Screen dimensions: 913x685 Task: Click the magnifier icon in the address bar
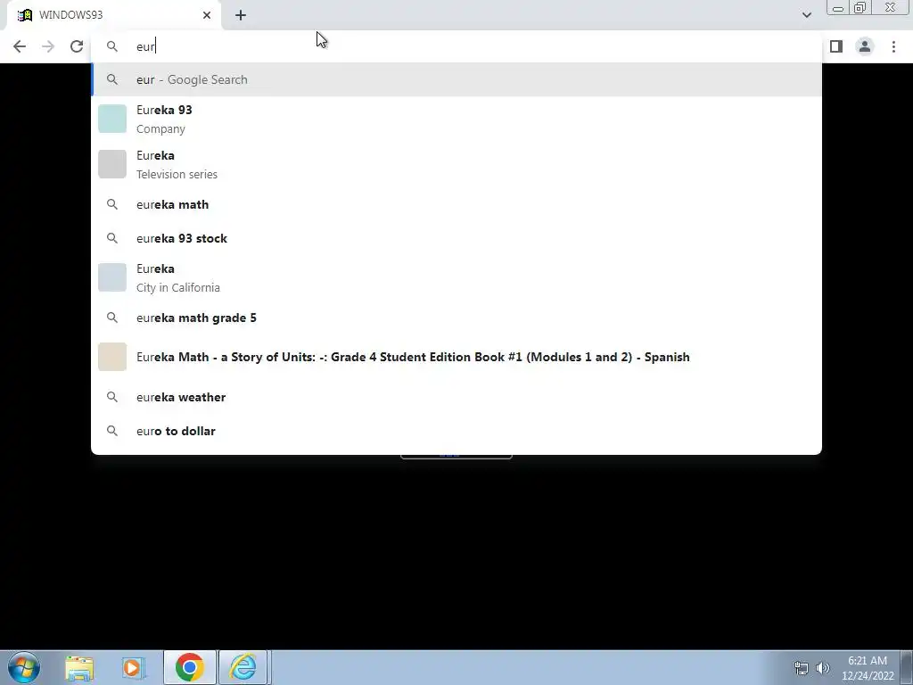tap(112, 46)
